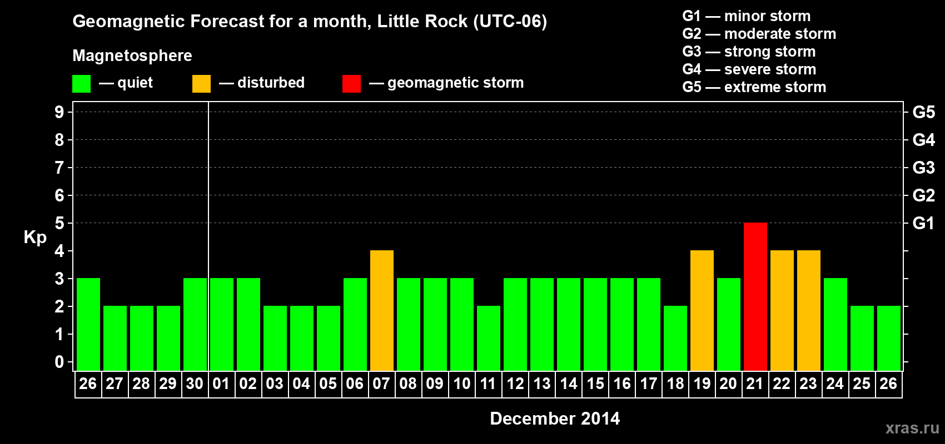Click the orange disturbed legend swatch

point(201,83)
